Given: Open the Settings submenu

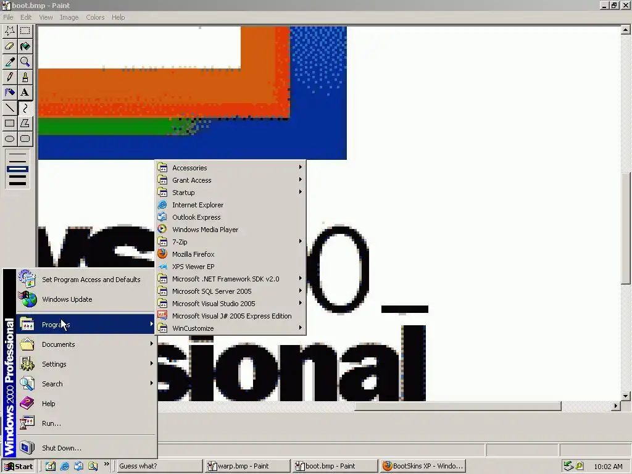Looking at the screenshot, I should [x=86, y=364].
